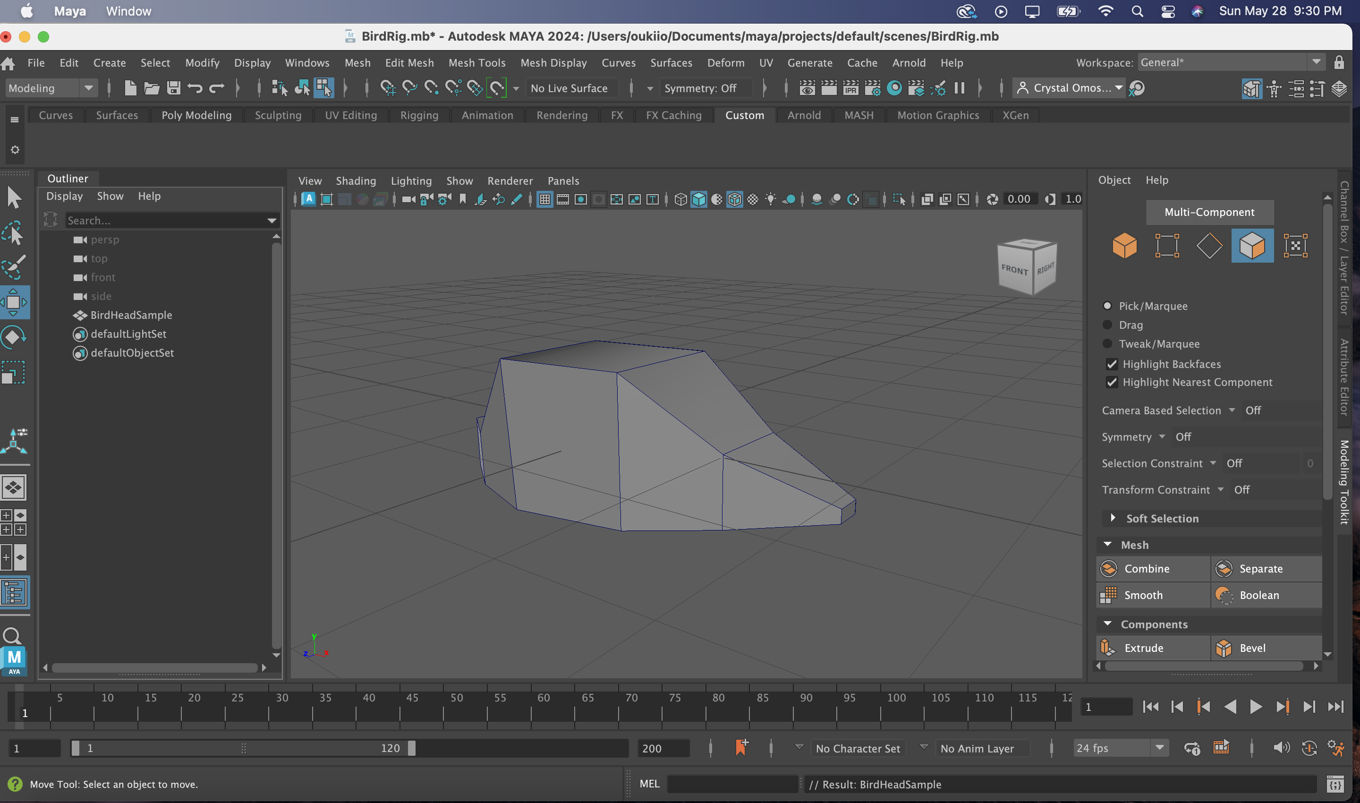The height and width of the screenshot is (803, 1360).
Task: Activate the Paint Selection tool
Action: [14, 266]
